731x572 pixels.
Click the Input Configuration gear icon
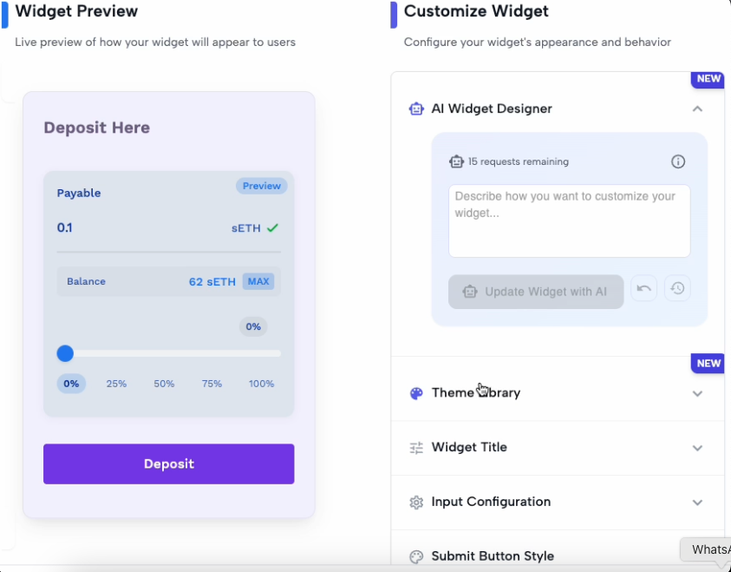(x=416, y=503)
